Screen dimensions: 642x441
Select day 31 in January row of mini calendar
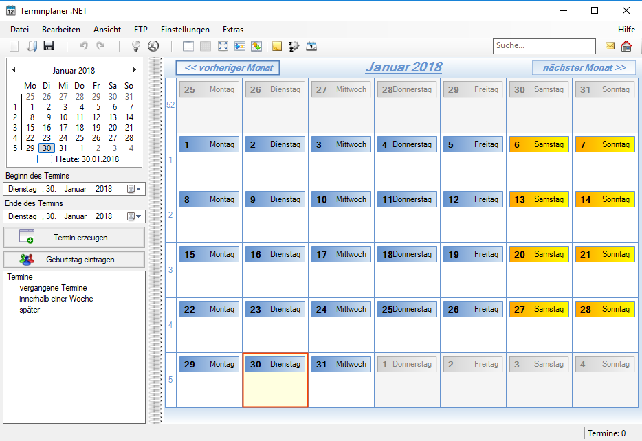(63, 148)
